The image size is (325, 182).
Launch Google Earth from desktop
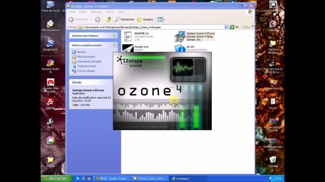(x=50, y=45)
